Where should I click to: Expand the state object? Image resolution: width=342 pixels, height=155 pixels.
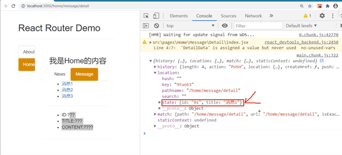pyautogui.click(x=160, y=102)
